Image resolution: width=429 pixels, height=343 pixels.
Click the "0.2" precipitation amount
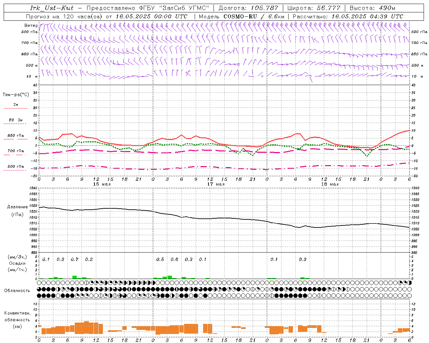click(x=89, y=259)
